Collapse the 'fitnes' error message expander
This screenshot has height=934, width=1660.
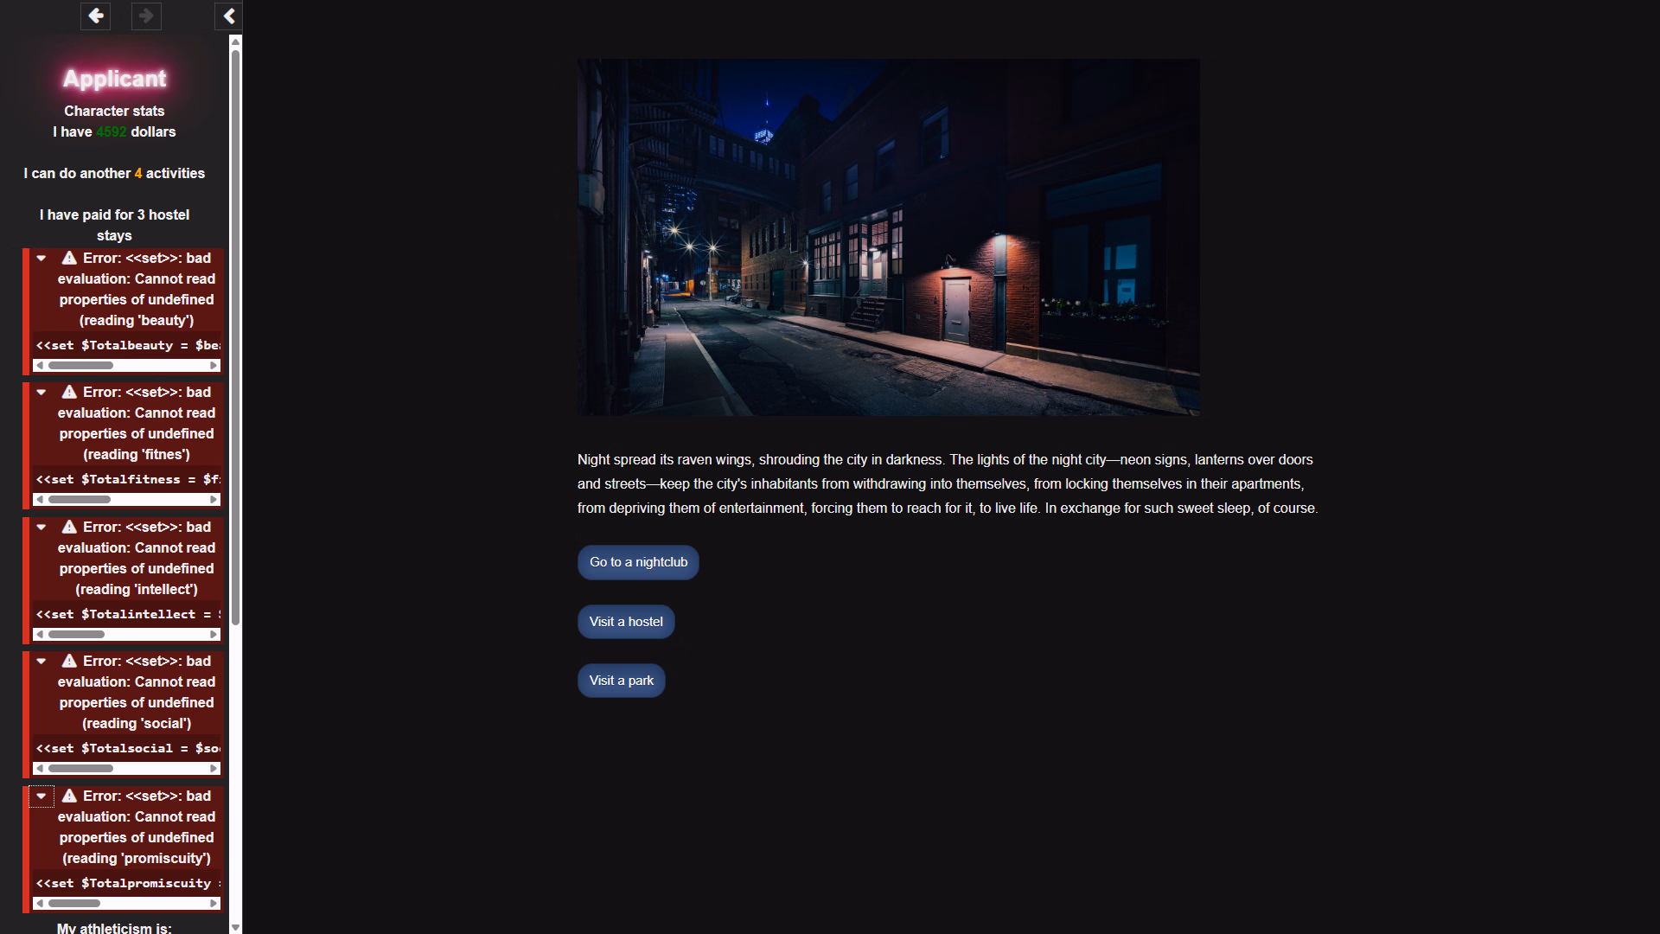41,392
